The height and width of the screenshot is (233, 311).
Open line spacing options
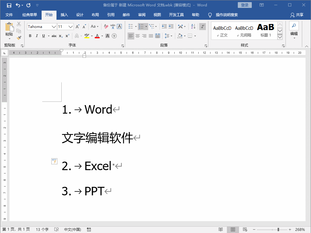pos(168,36)
